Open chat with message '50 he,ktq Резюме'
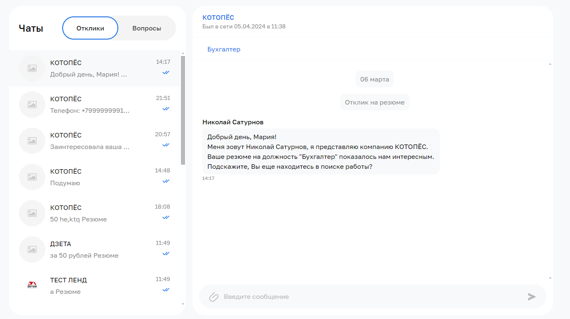Viewport: 570px width, 319px height. pyautogui.click(x=95, y=213)
